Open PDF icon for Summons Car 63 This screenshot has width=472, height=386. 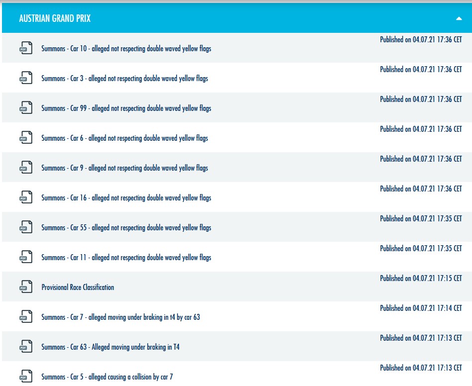coord(26,346)
